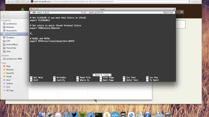Click the 'Read 8 lines' status message
This screenshot has height=117, width=209.
(102, 75)
